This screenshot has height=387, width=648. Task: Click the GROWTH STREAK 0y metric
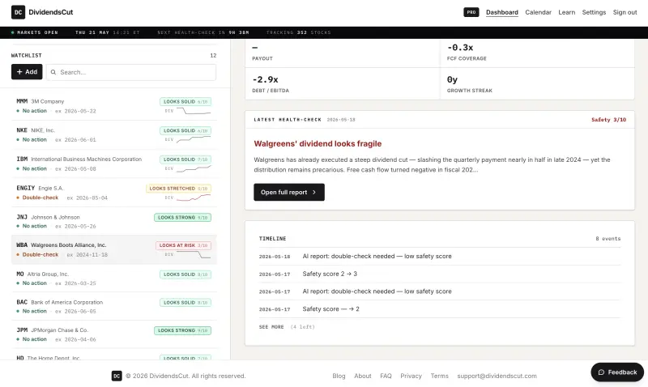pyautogui.click(x=537, y=84)
